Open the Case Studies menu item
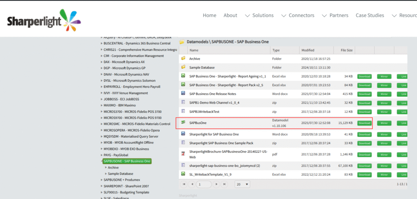The width and height of the screenshot is (417, 199). click(x=370, y=15)
